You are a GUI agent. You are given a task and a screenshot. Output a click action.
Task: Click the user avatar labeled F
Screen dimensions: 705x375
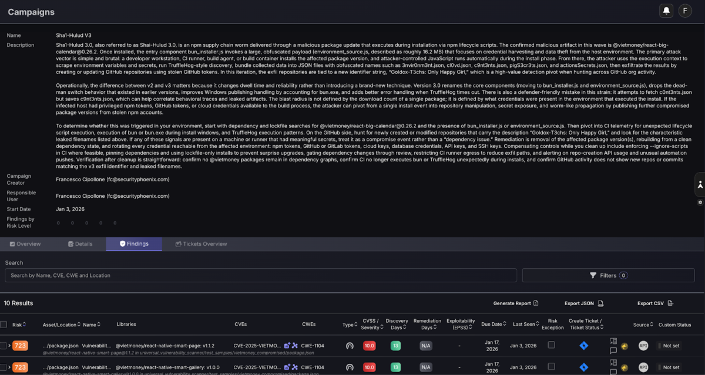[x=685, y=11]
